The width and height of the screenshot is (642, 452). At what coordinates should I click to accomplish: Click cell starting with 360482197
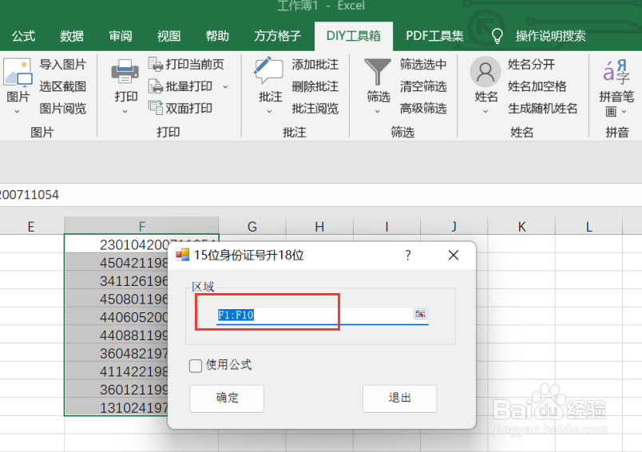point(117,353)
